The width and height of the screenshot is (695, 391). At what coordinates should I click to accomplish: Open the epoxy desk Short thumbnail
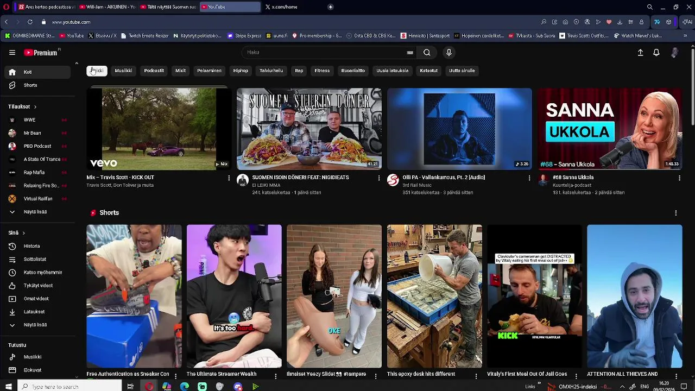434,296
